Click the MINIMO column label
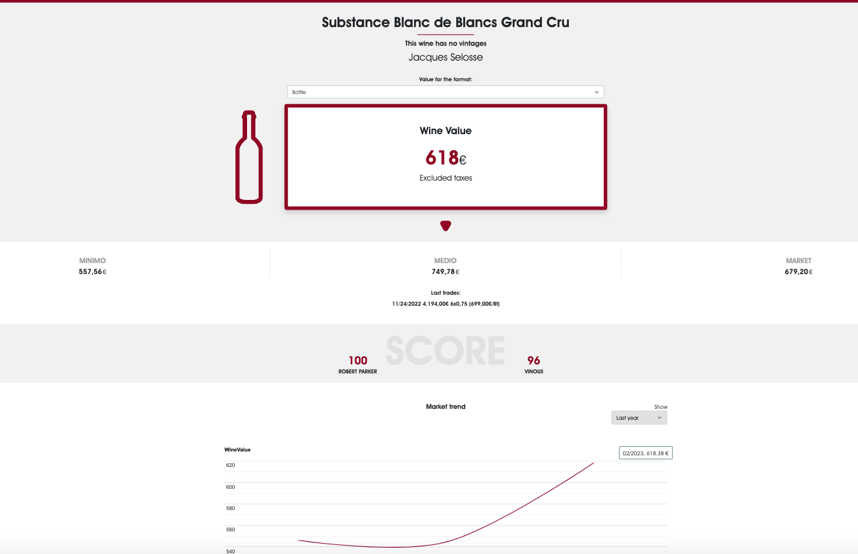The height and width of the screenshot is (554, 858). (x=92, y=261)
